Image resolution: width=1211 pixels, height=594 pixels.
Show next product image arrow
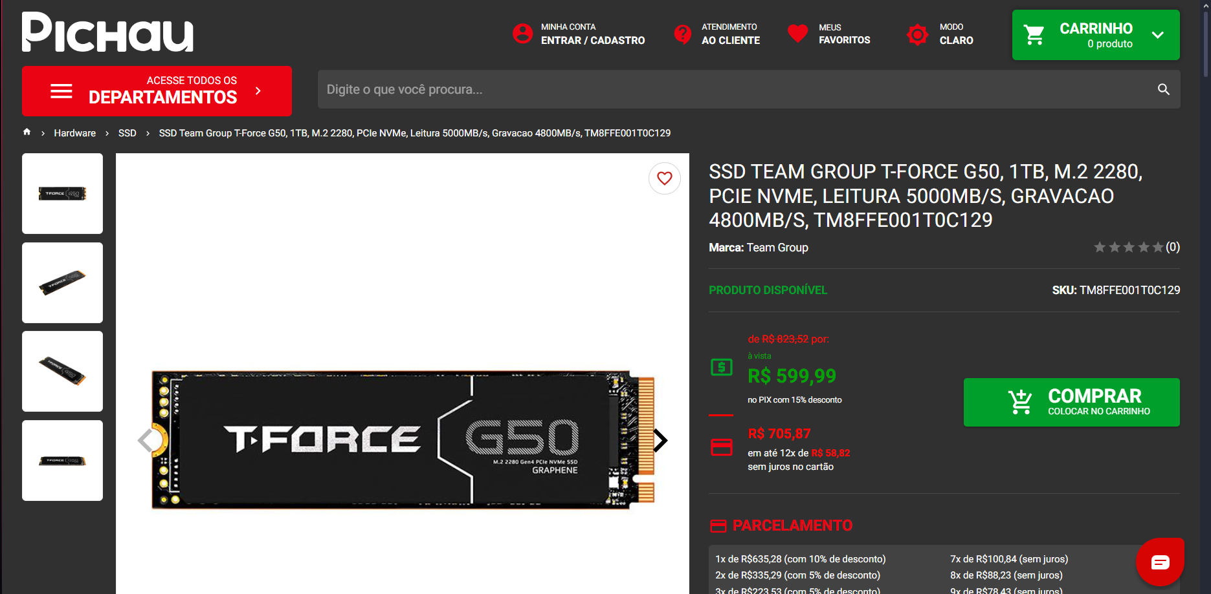660,440
